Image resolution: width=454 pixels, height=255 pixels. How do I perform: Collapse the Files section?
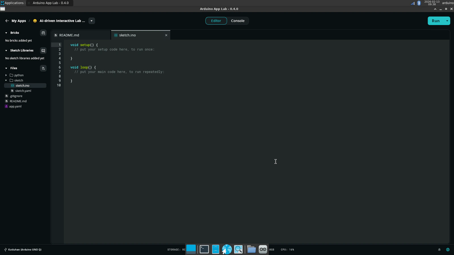6,68
